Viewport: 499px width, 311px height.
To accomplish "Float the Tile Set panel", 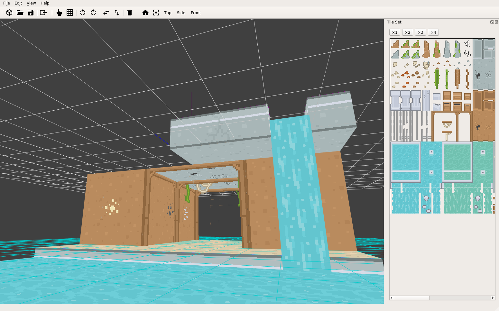I will pyautogui.click(x=492, y=22).
